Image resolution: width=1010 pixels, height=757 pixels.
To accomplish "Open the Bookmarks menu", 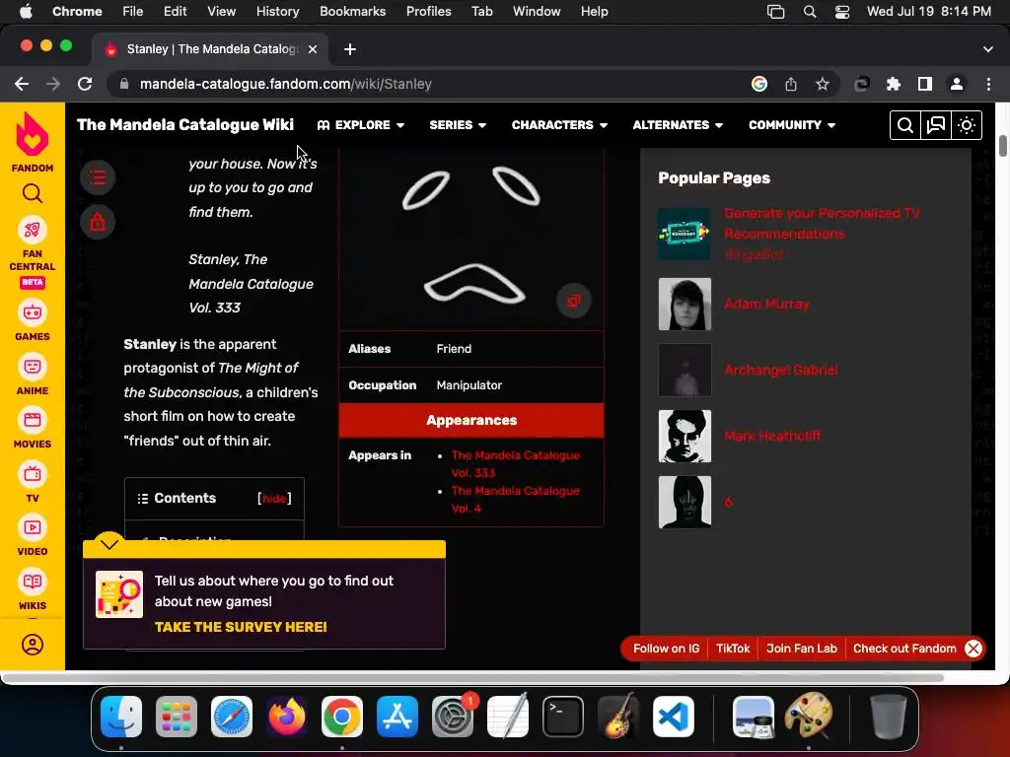I will 352,11.
